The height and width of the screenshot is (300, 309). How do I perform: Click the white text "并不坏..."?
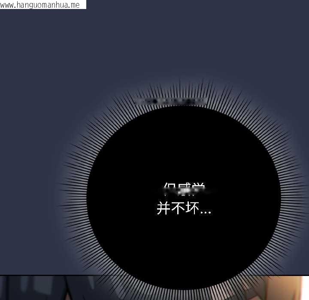click(x=184, y=209)
